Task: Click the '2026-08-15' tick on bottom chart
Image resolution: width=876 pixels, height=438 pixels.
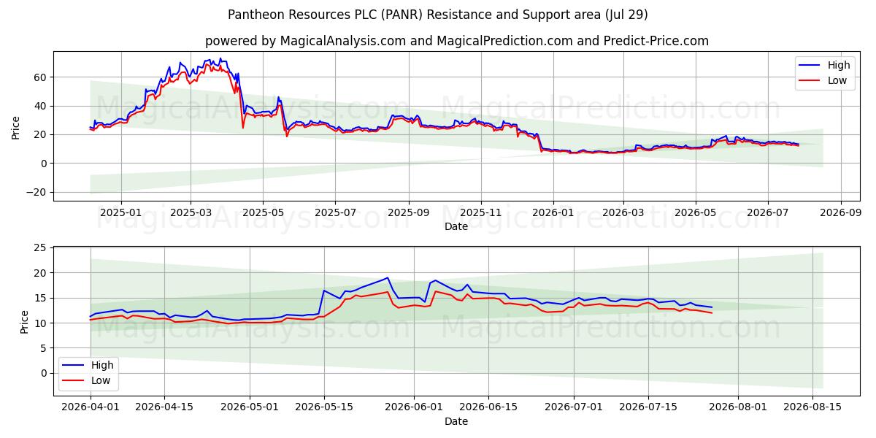Action: [813, 407]
